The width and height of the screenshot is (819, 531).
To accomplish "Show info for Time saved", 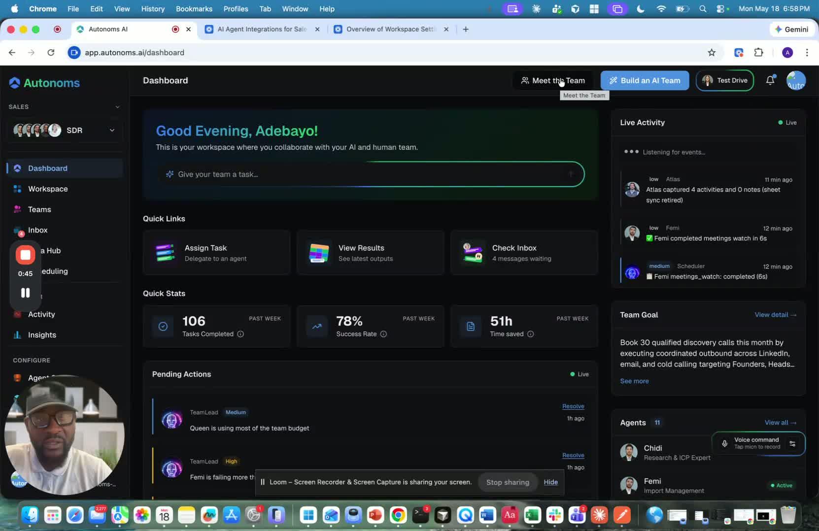I will (530, 334).
